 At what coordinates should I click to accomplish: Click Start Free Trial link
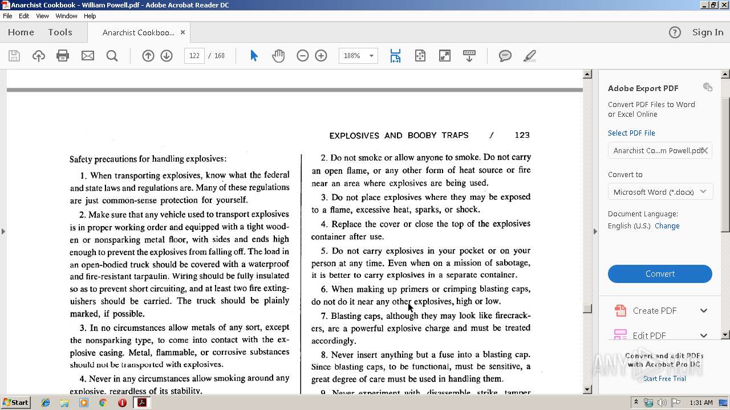664,378
